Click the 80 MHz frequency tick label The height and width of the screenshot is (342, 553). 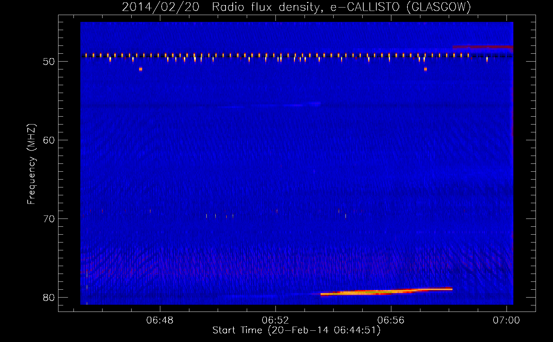49,298
